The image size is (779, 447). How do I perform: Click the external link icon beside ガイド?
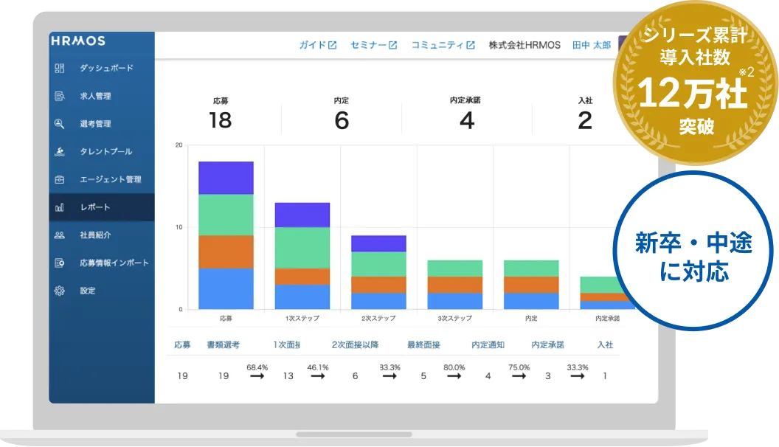pyautogui.click(x=333, y=45)
